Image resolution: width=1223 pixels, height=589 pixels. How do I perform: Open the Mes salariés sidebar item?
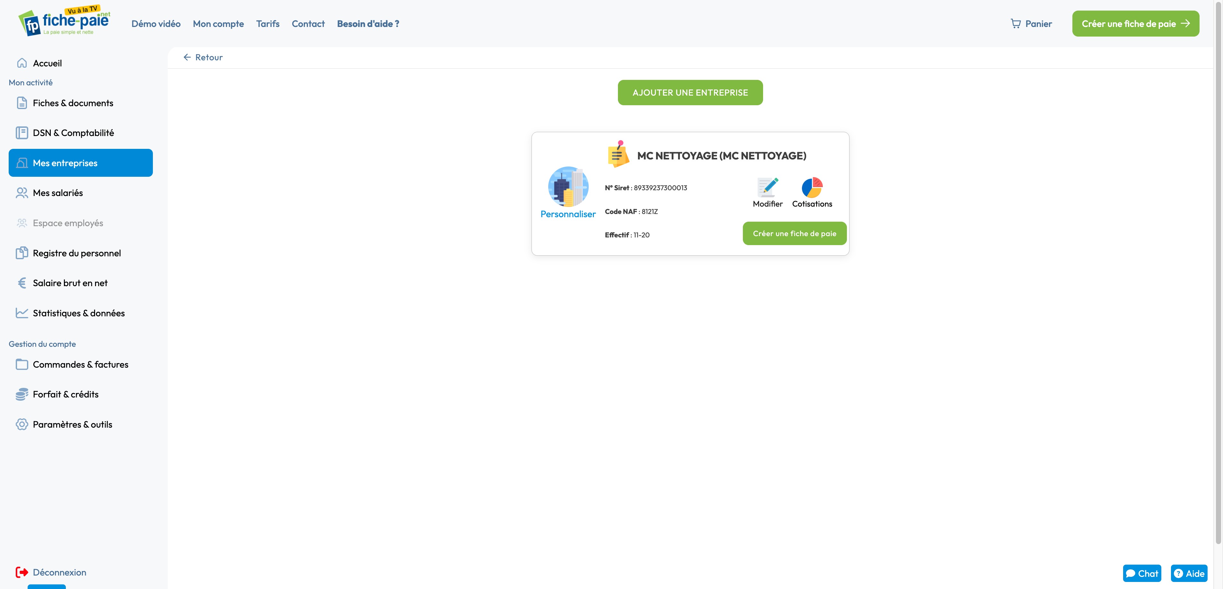58,193
